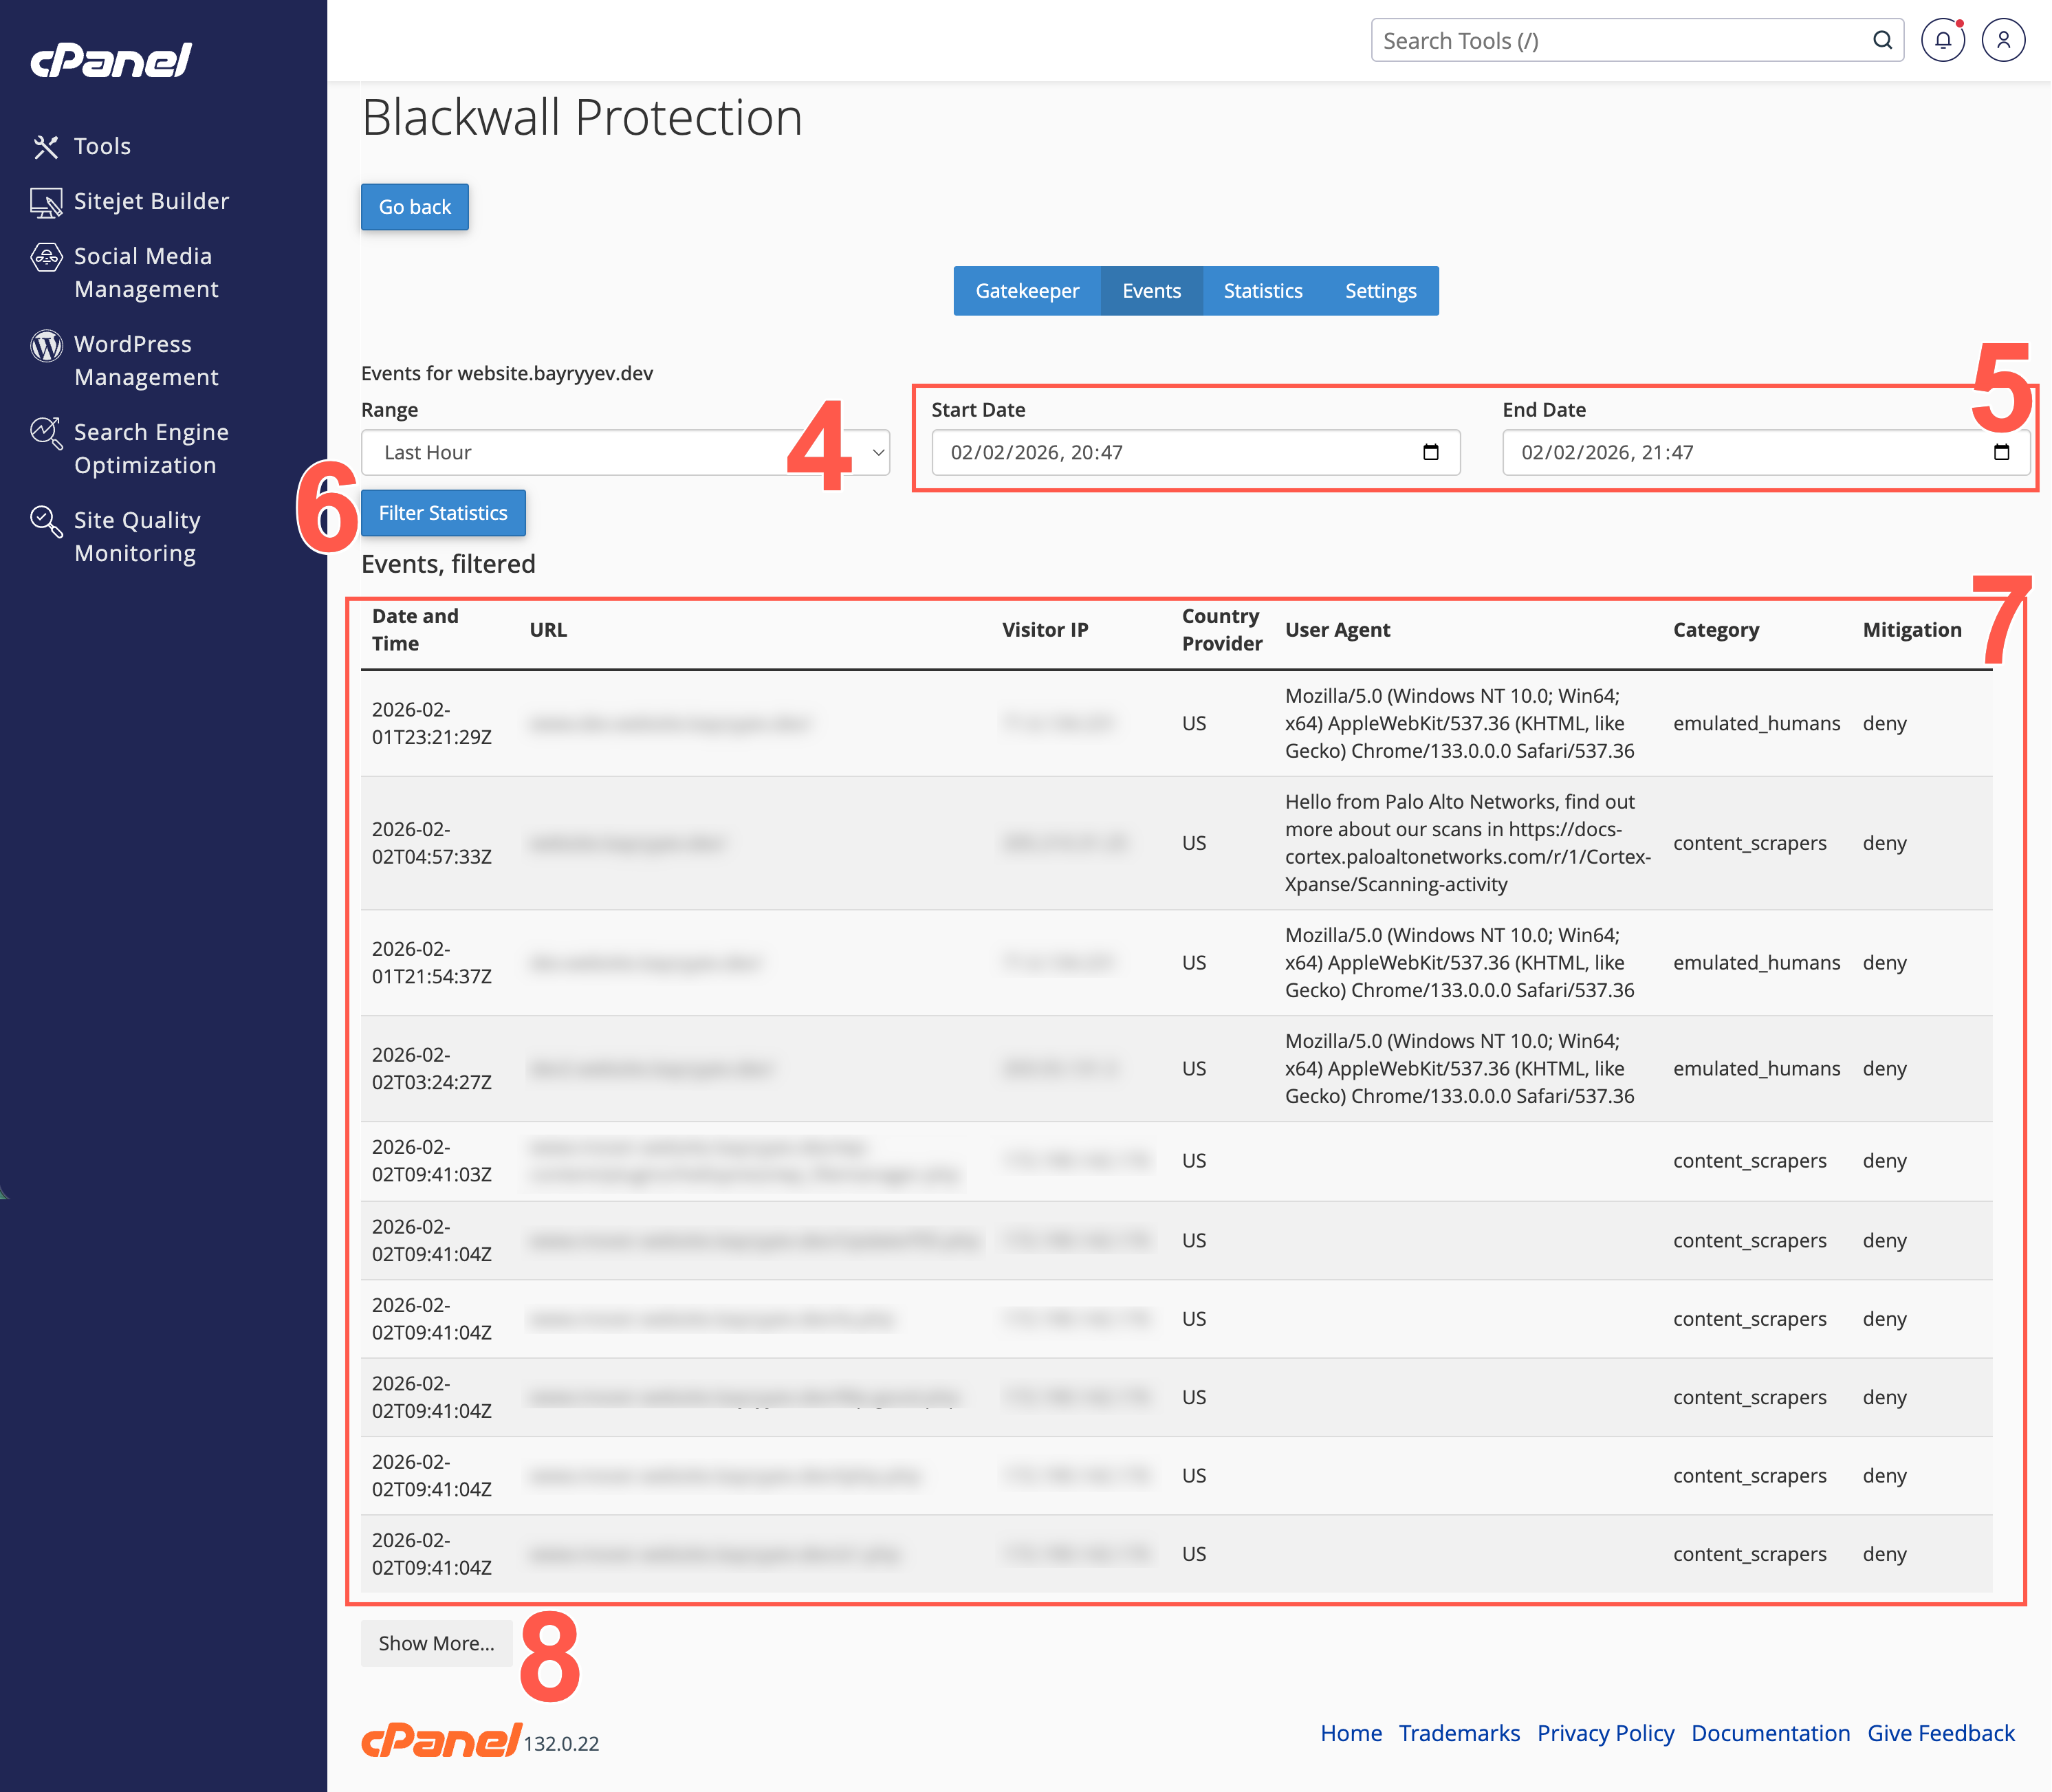Open the Start Date calendar picker
Viewport: 2052px width, 1792px height.
tap(1432, 452)
